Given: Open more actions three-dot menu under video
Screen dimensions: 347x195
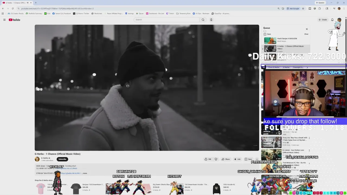Looking at the screenshot, I should tap(257, 159).
